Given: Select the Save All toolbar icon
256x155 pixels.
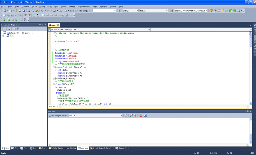Looking at the screenshot, I should tap(24, 11).
